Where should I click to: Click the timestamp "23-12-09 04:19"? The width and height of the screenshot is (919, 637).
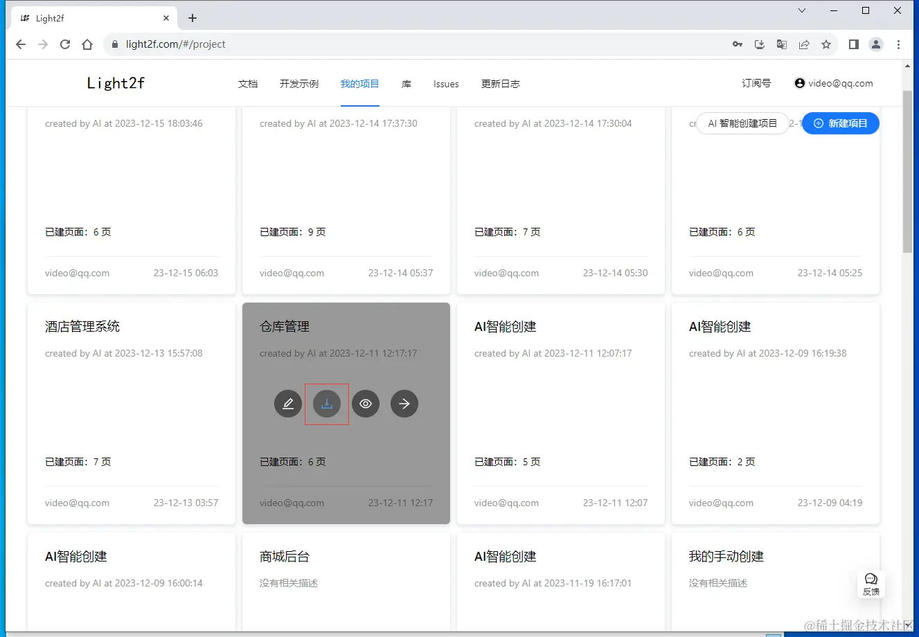[x=830, y=503]
